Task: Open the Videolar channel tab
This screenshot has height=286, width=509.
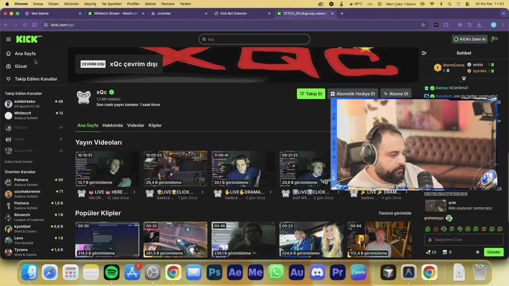Action: coord(136,125)
